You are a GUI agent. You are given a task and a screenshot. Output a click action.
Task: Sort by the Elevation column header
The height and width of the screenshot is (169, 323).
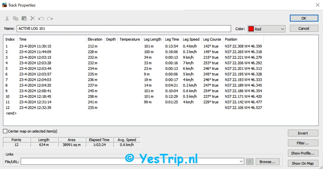pyautogui.click(x=95, y=39)
